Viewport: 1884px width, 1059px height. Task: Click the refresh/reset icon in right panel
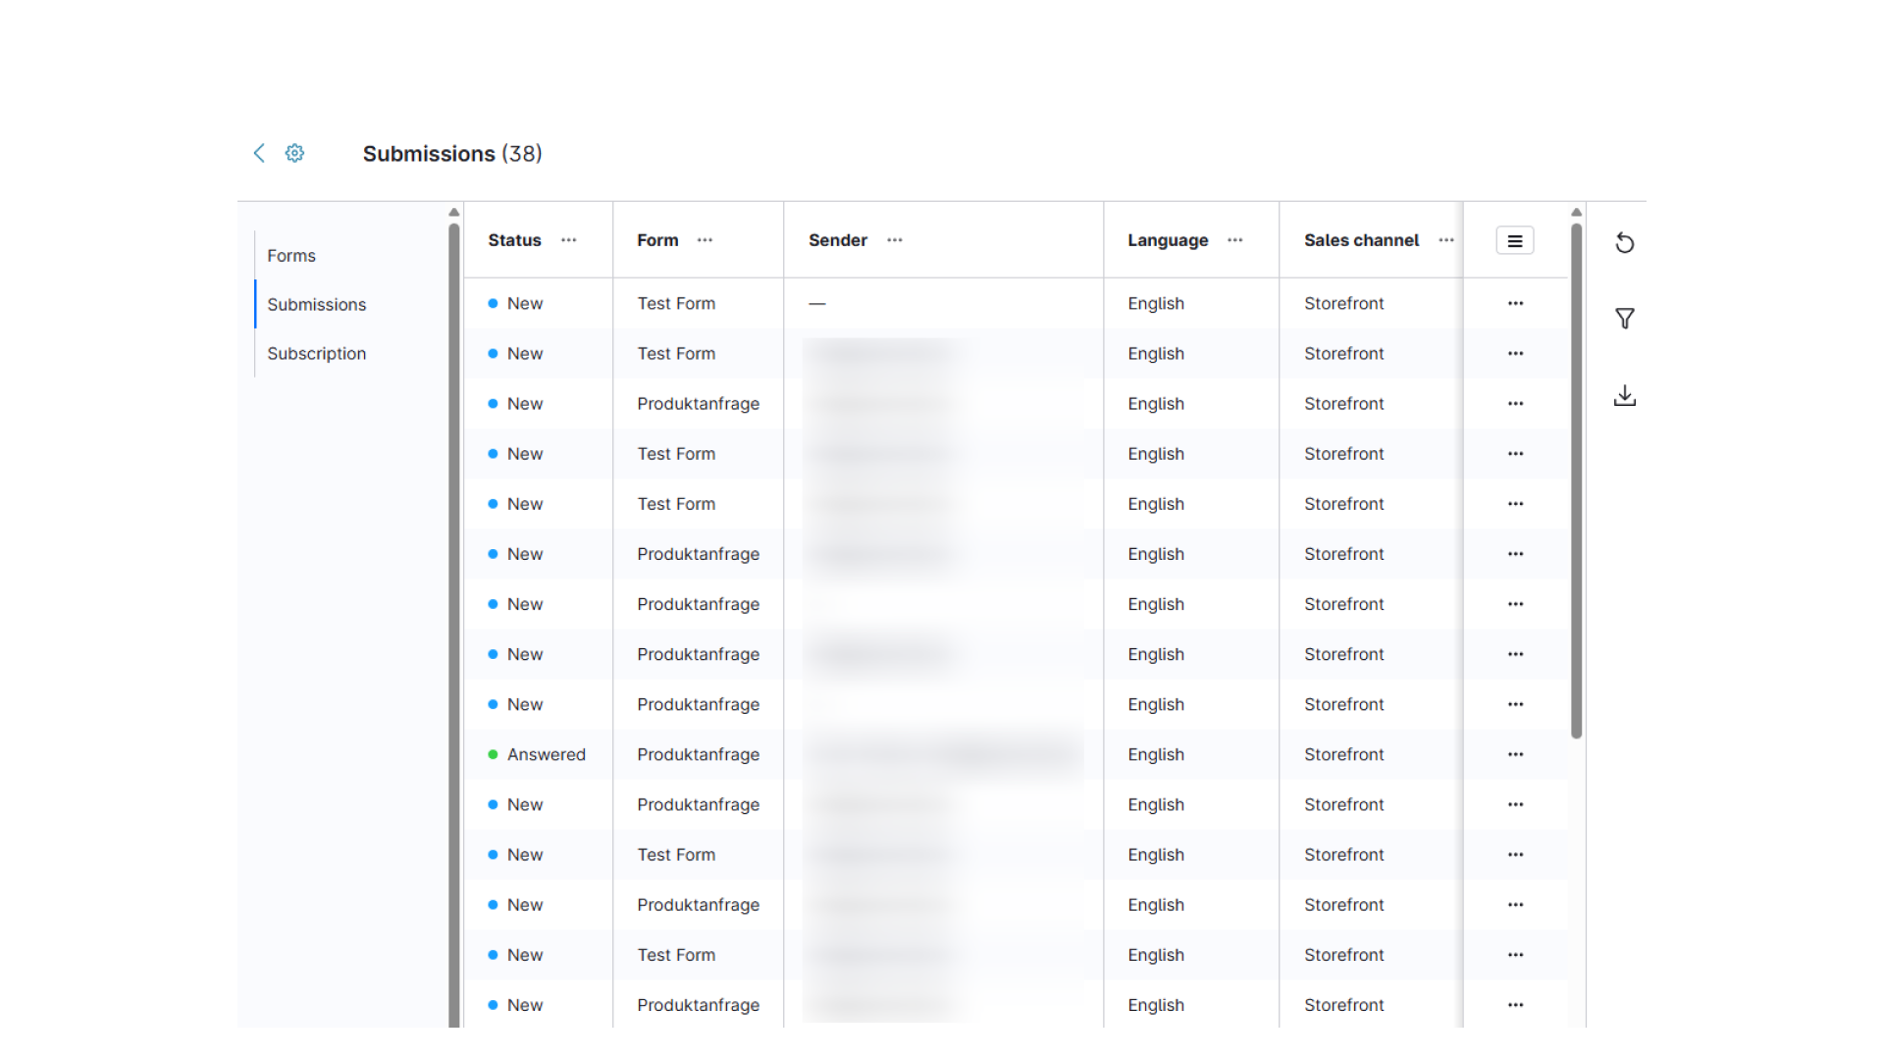click(x=1625, y=242)
